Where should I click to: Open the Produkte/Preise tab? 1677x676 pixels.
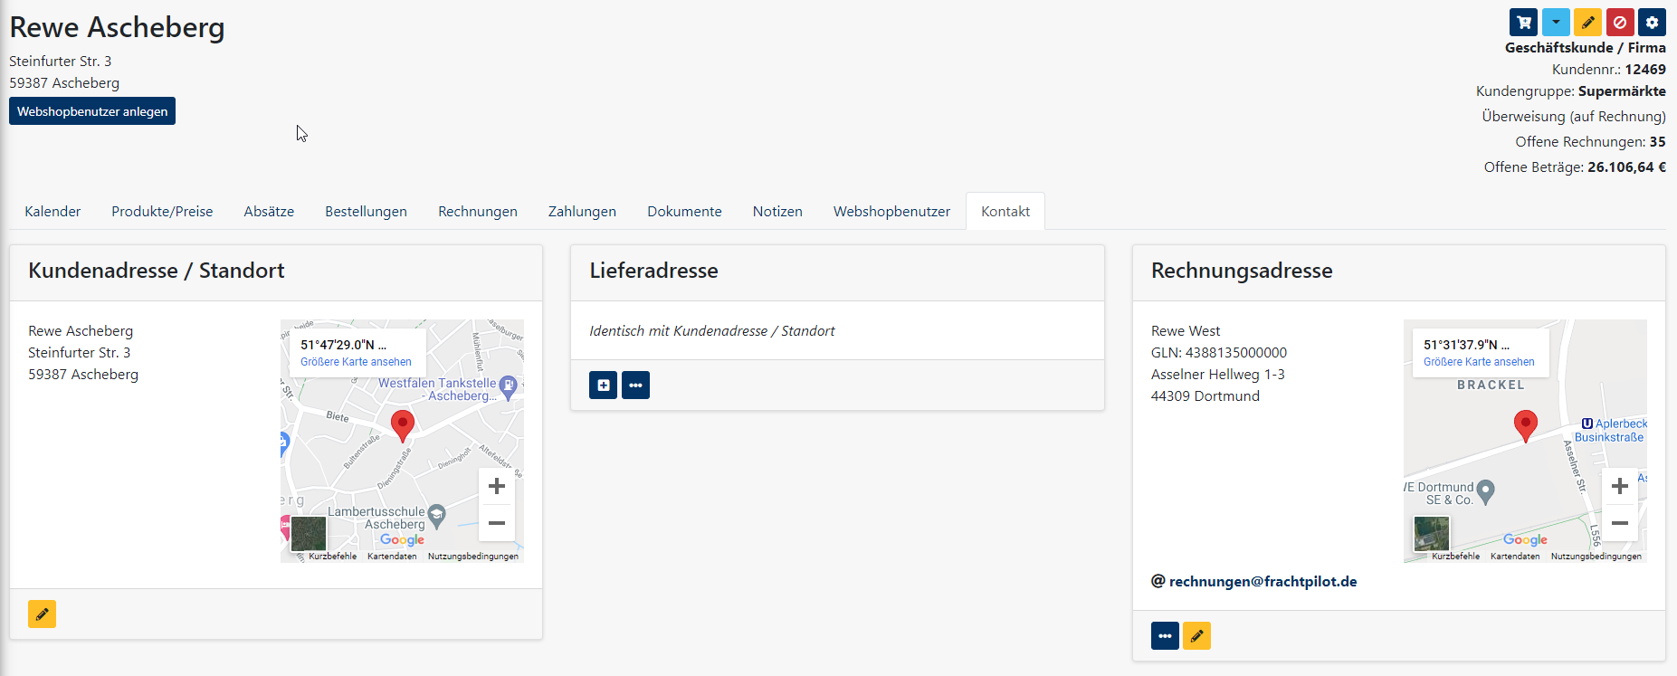[162, 211]
